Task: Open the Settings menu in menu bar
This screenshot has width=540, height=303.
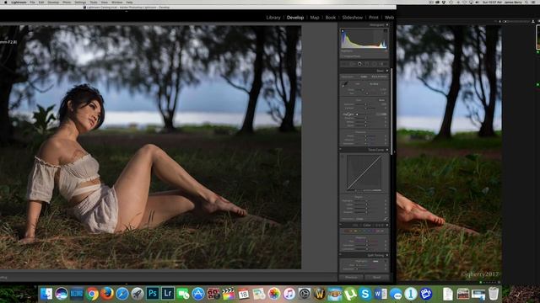Action: tap(80, 2)
